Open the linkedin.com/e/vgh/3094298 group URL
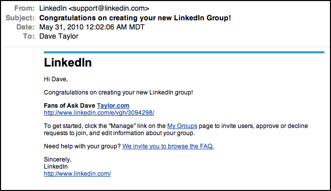 [x=99, y=113]
